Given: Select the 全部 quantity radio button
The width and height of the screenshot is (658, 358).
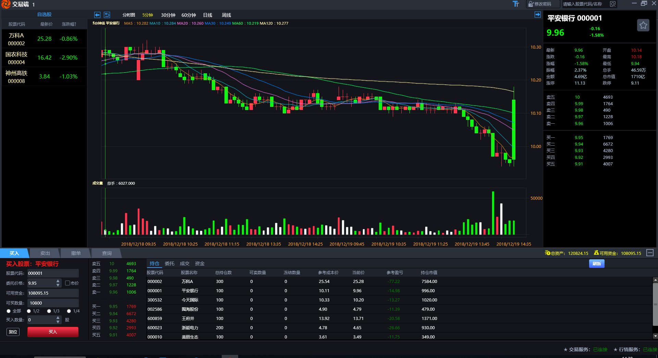Looking at the screenshot, I should (x=9, y=311).
